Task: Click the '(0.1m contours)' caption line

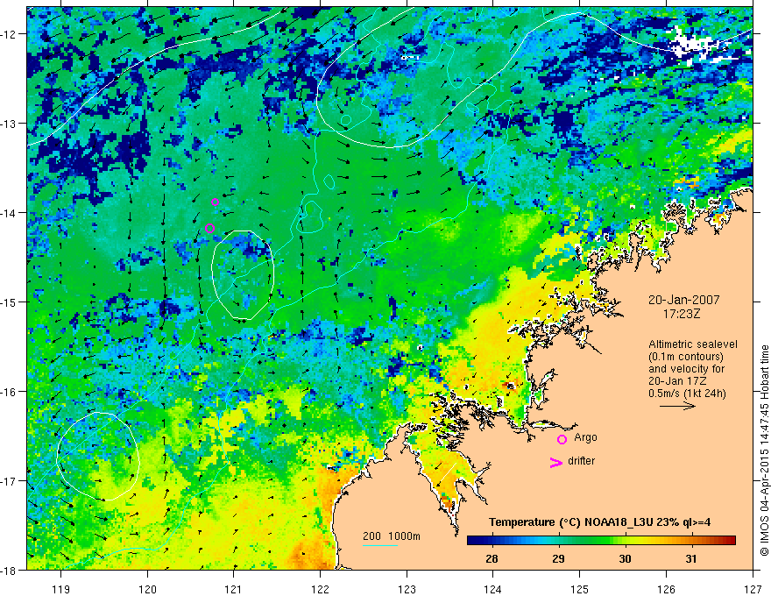Action: (x=686, y=357)
